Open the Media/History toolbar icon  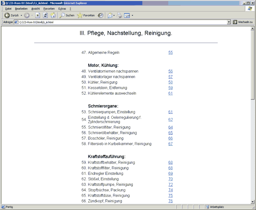pyautogui.click(x=100, y=15)
